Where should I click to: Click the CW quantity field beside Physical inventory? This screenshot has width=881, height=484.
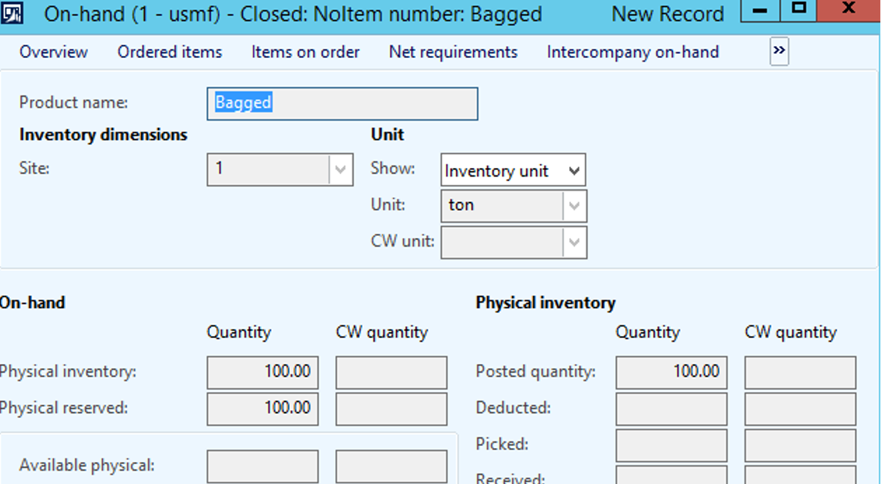coord(391,372)
